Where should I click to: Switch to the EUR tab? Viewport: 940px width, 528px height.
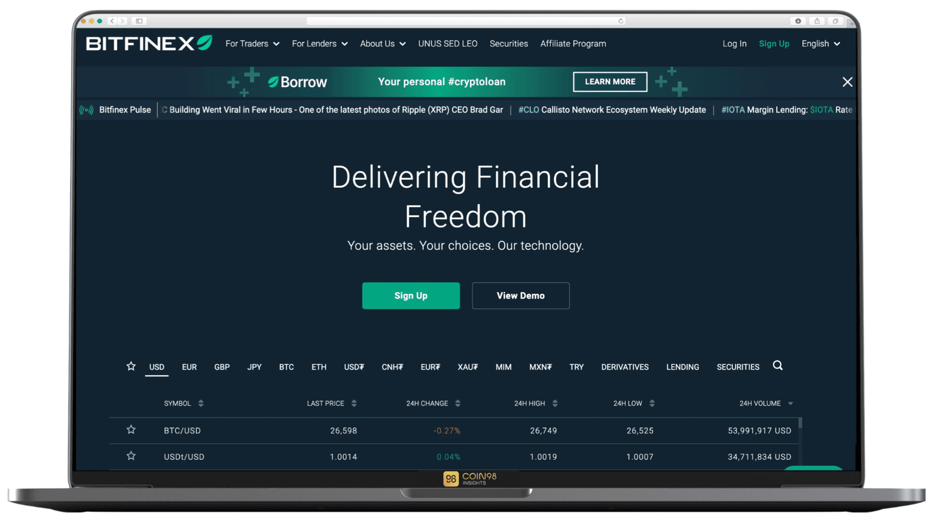pyautogui.click(x=189, y=367)
